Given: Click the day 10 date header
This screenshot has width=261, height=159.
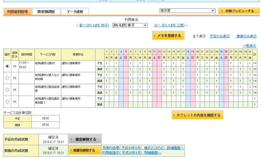Looking at the screenshot, I should 150,51.
